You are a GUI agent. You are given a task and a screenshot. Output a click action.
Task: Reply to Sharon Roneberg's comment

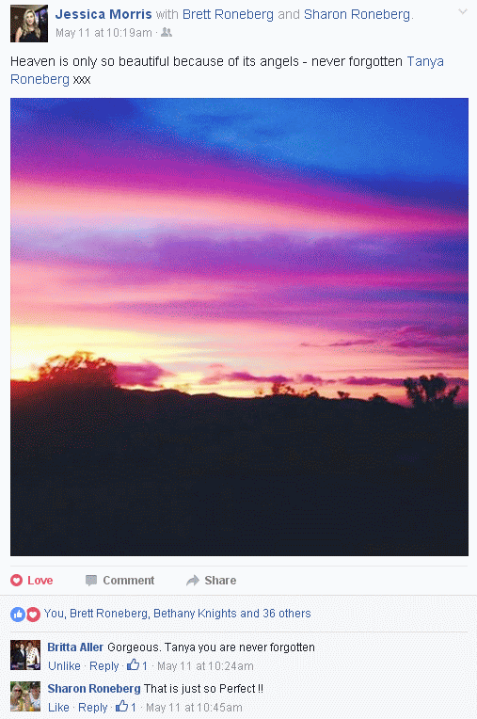click(x=92, y=707)
